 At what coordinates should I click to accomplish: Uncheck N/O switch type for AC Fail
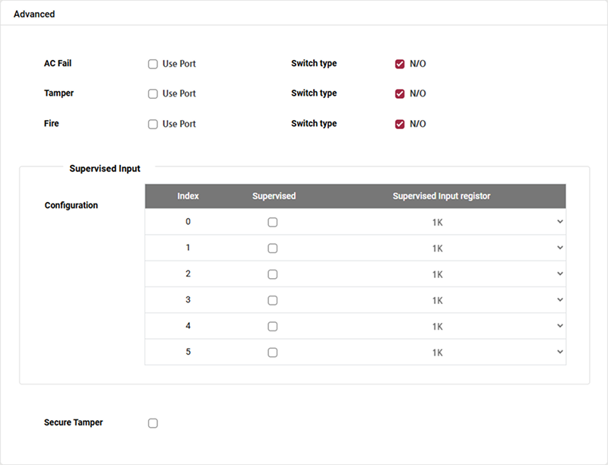pos(400,65)
